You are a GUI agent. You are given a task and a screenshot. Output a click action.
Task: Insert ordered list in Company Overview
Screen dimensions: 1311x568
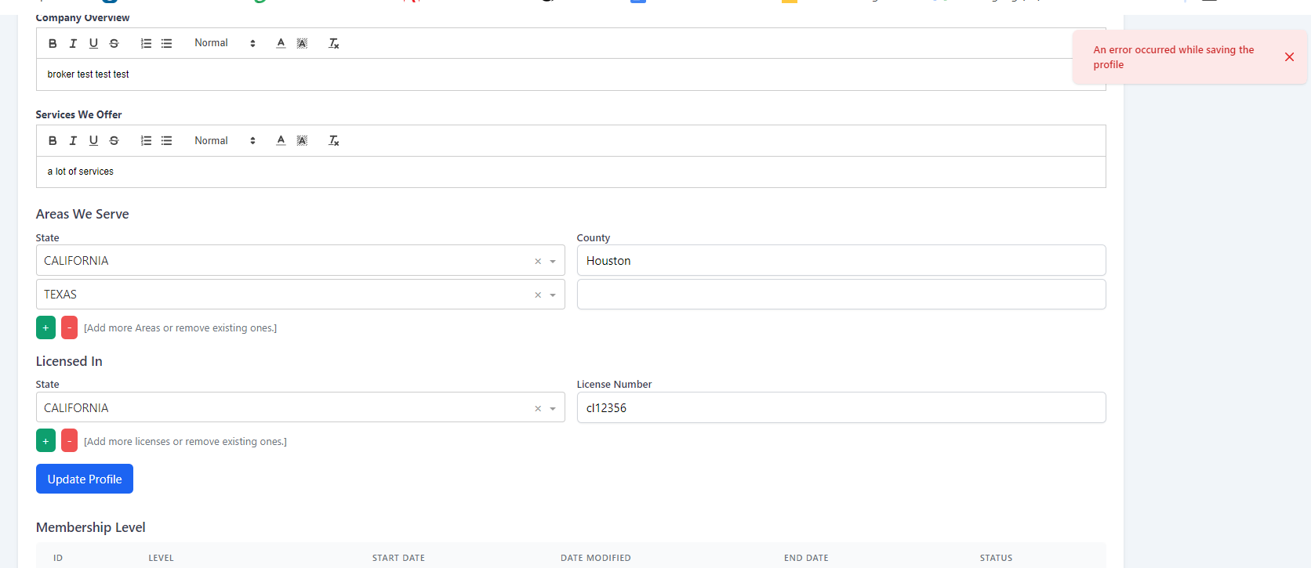(146, 44)
